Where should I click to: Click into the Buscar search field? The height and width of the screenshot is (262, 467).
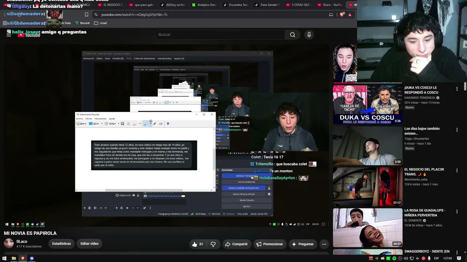click(220, 35)
